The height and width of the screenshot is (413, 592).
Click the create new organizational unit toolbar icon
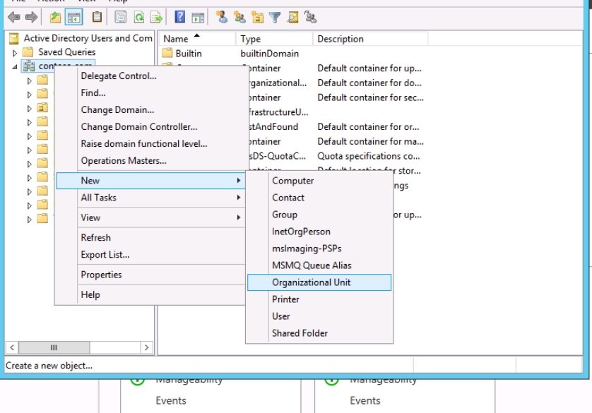(257, 17)
